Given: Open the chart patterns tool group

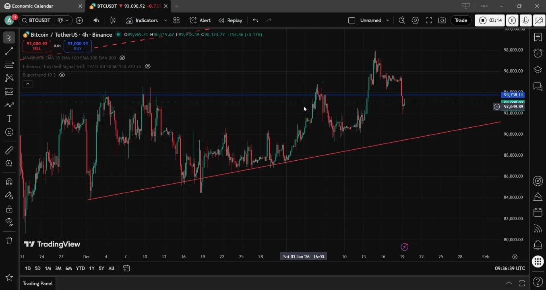Looking at the screenshot, I should [9, 78].
